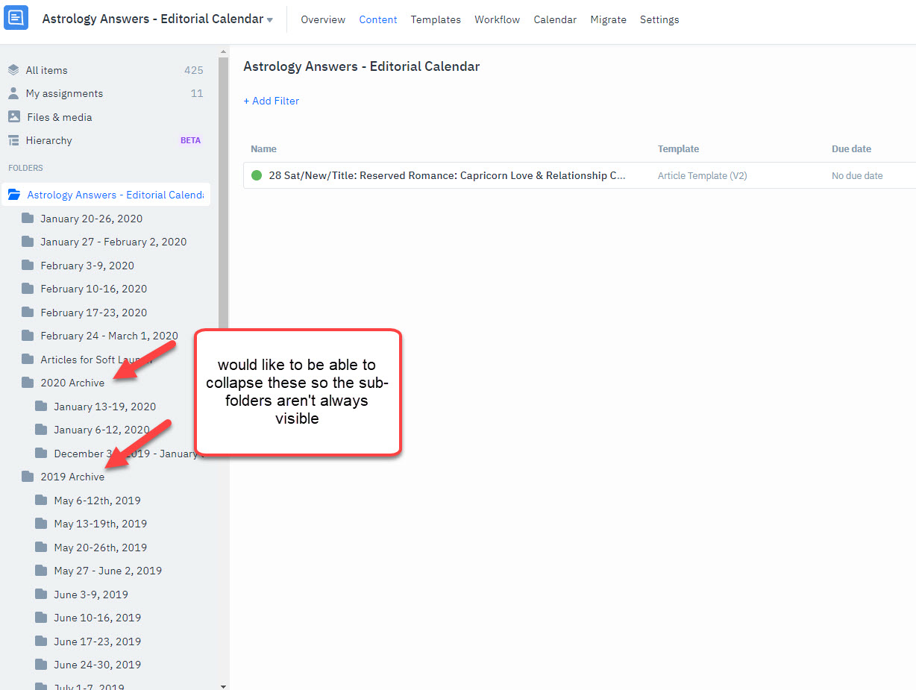Open the Settings tab

pyautogui.click(x=659, y=20)
